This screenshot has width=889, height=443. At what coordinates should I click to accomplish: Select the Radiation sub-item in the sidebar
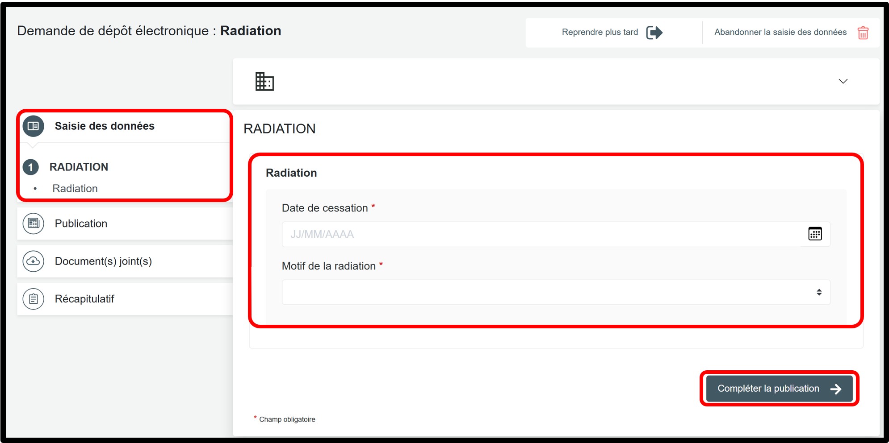(75, 189)
